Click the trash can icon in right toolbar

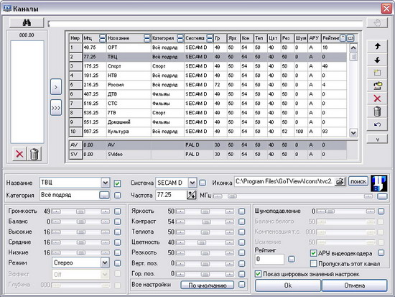pos(377,111)
